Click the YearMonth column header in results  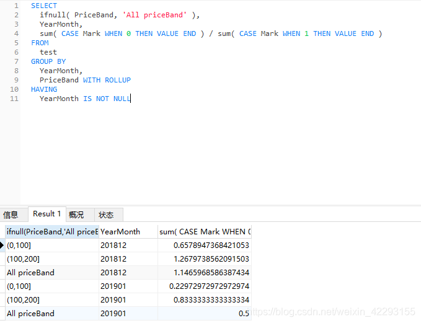tap(128, 231)
